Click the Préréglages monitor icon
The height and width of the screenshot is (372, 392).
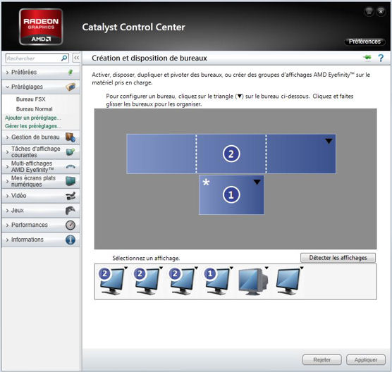71,87
